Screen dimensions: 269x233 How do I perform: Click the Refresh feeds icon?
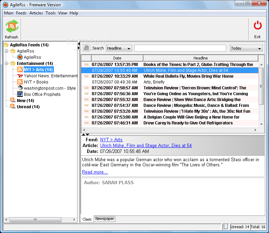click(12, 26)
